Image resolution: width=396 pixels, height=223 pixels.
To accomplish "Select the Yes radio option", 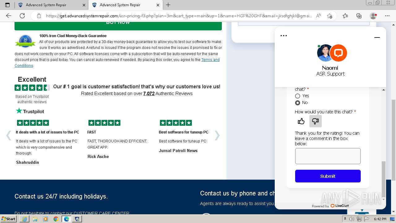I will 298,96.
